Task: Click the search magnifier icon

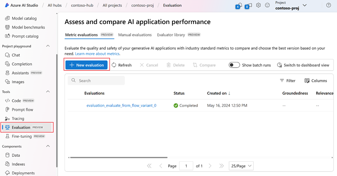Action: point(74,80)
